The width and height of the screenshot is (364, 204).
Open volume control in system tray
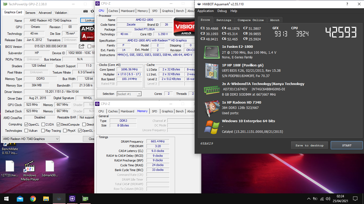tap(328, 199)
